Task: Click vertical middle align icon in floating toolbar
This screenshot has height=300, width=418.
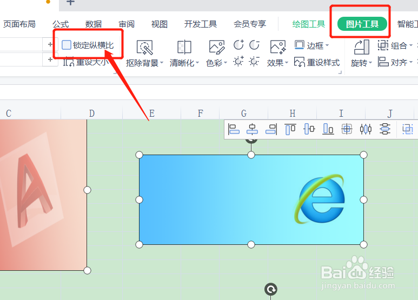Action: (x=309, y=130)
